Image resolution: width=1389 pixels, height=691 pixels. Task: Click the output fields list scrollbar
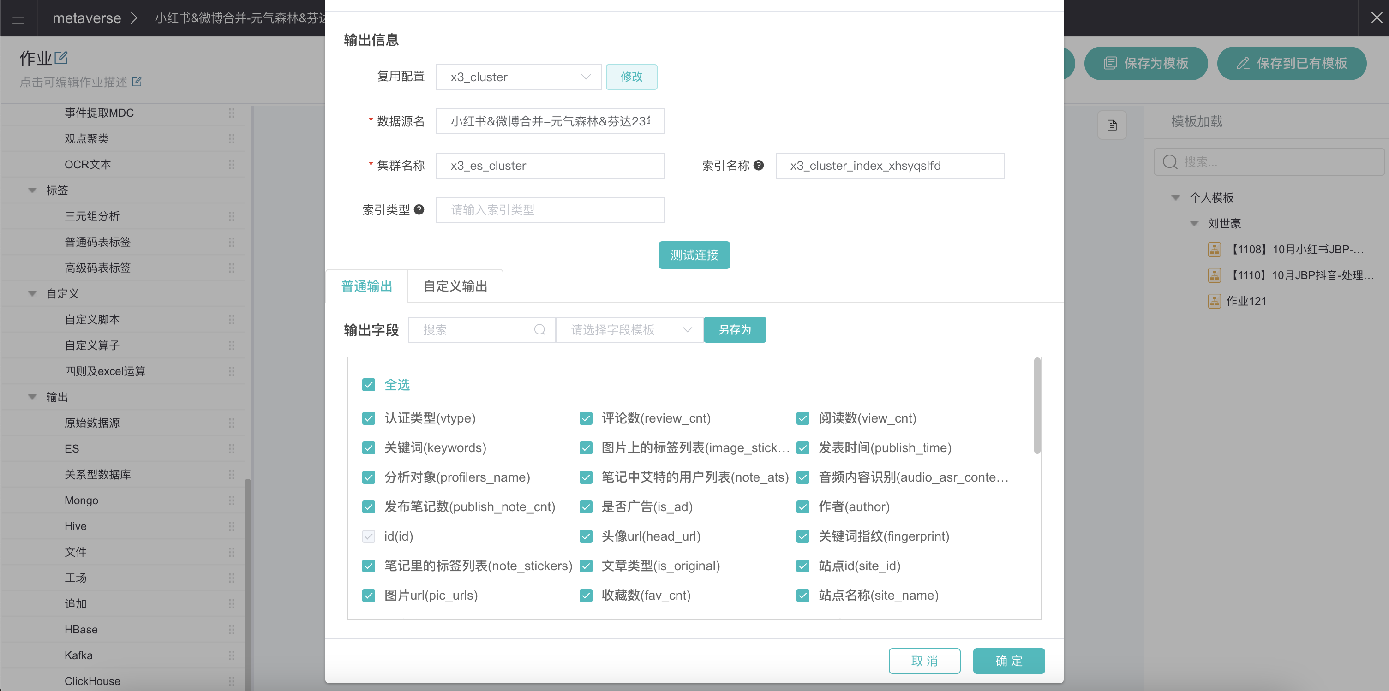1037,405
